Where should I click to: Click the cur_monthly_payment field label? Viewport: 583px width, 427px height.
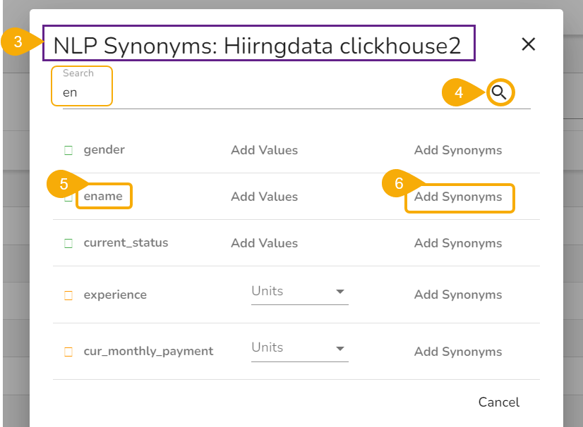pos(148,352)
